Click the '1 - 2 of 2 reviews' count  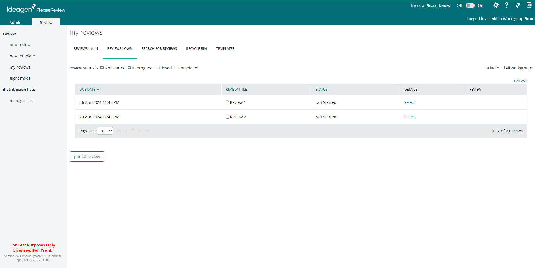coord(507,131)
